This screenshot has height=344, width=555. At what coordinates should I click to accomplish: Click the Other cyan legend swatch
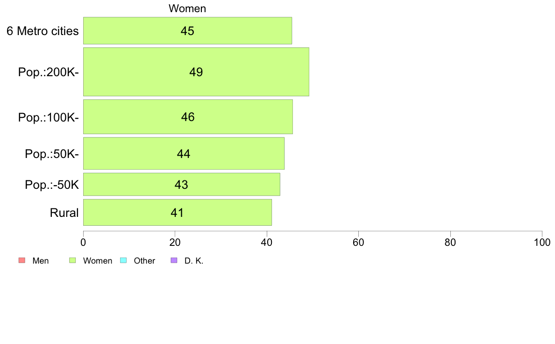[123, 260]
